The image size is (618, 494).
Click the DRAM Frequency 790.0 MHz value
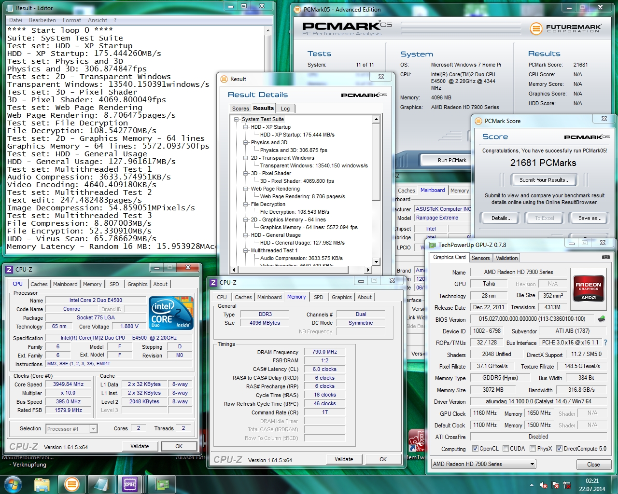point(324,352)
